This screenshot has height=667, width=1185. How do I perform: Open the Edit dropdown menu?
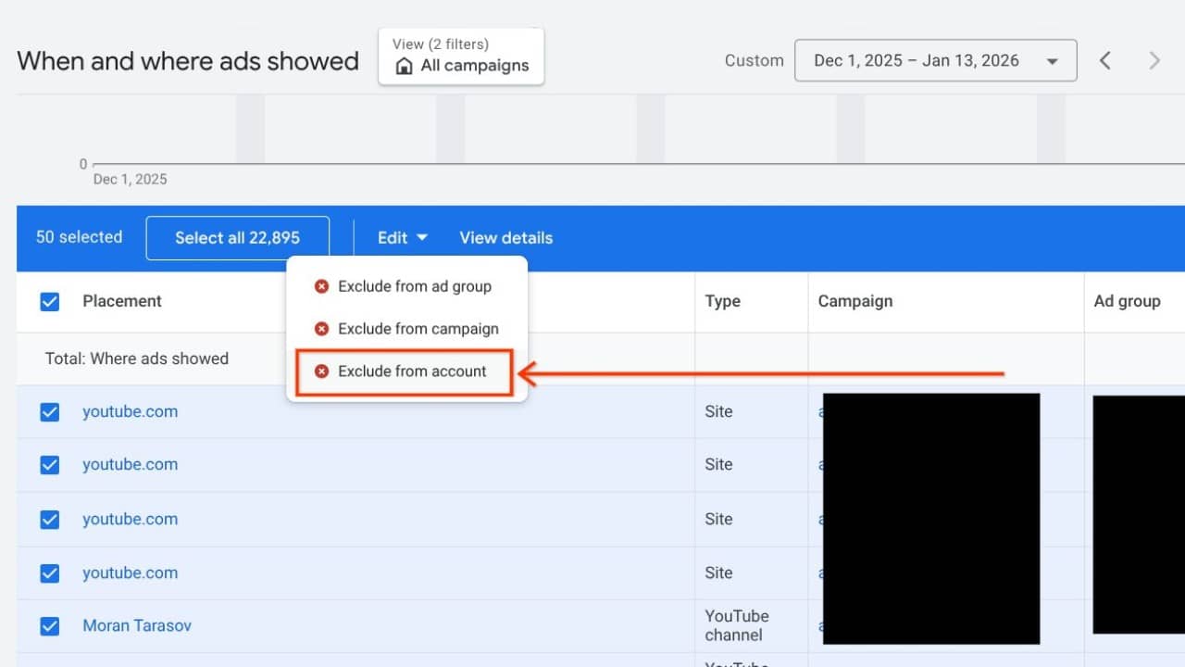[402, 238]
